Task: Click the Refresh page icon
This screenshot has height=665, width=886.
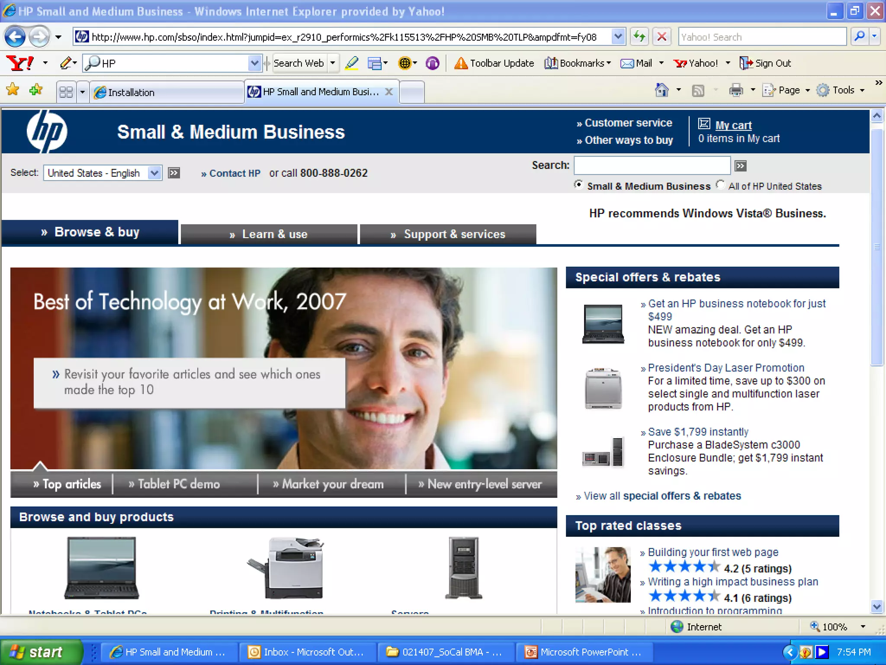Action: [639, 37]
